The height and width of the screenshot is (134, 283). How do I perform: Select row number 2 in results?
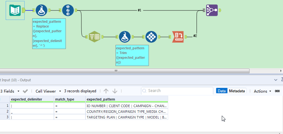(5, 111)
